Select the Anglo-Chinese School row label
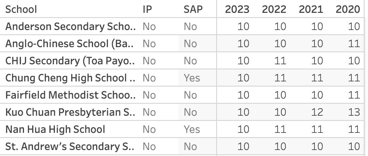 point(69,44)
